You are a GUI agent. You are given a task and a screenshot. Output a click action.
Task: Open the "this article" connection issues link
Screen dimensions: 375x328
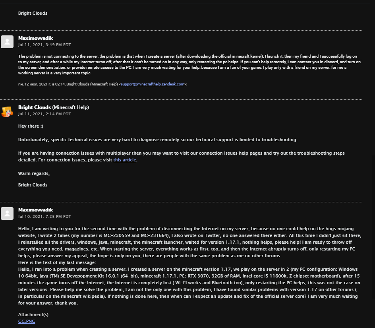pos(125,160)
